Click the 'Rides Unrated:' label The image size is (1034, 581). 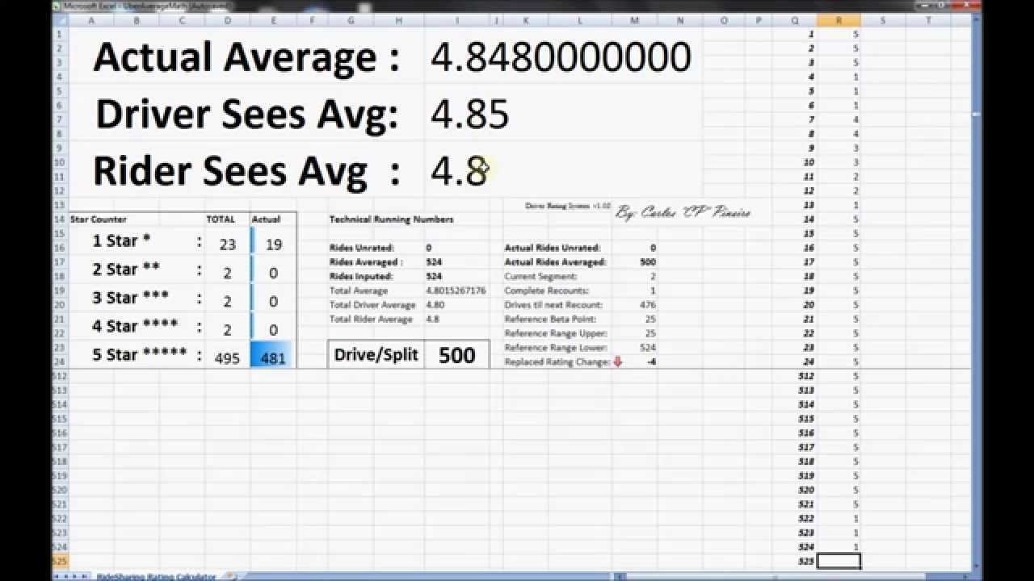coord(362,248)
